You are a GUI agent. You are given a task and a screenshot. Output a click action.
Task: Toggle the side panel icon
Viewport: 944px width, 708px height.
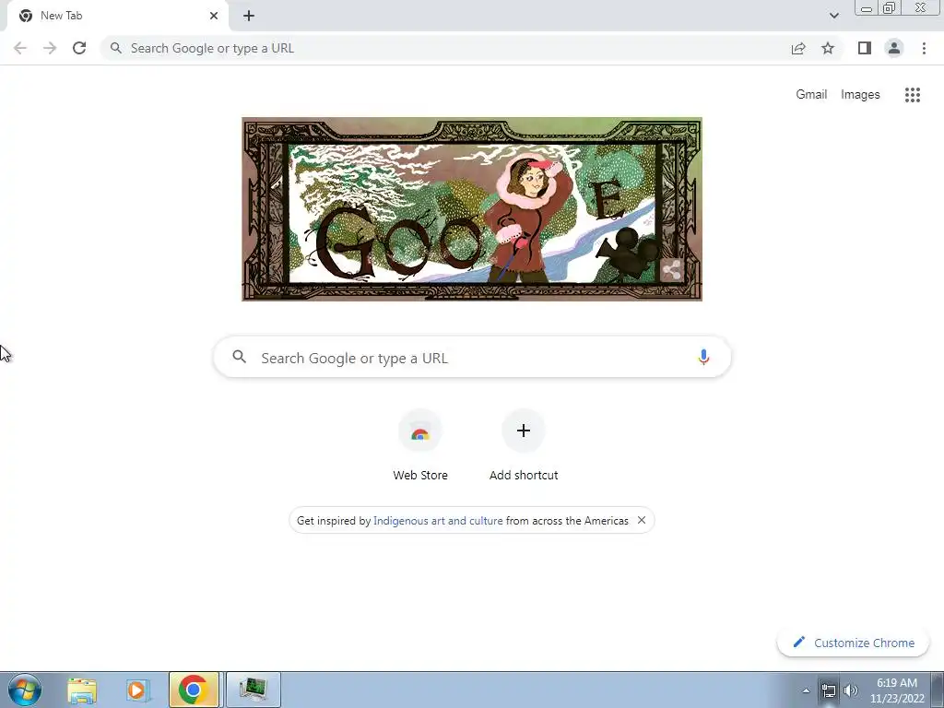coord(865,48)
